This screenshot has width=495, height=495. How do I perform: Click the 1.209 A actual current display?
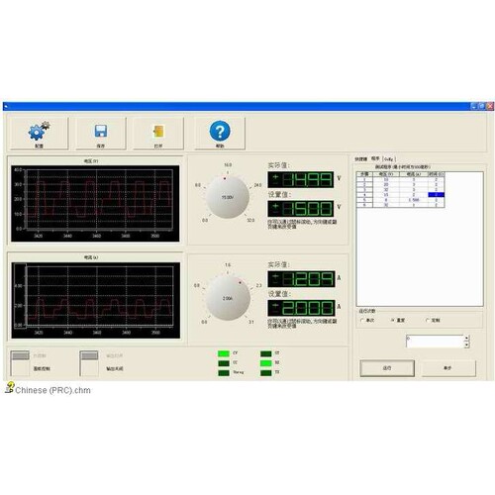pos(301,279)
